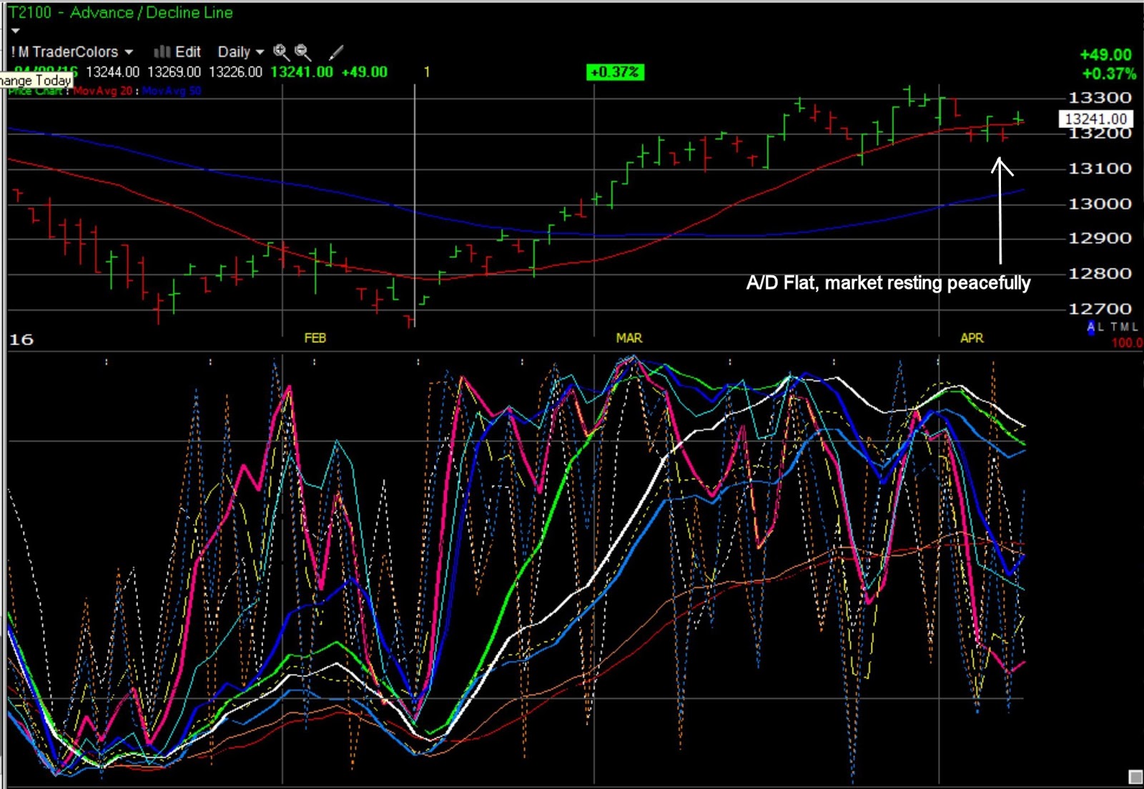Click the T icon near the right axis
Screen dimensions: 1144x789
1114,326
